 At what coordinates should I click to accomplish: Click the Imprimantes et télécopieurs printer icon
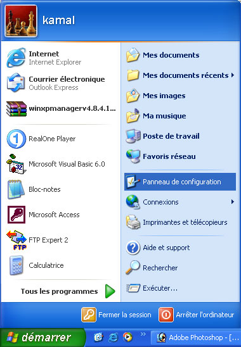tap(133, 222)
